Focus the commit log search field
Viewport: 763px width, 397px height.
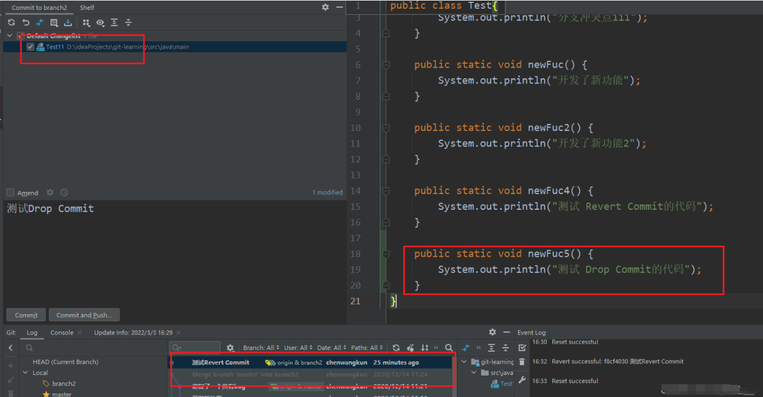[195, 348]
